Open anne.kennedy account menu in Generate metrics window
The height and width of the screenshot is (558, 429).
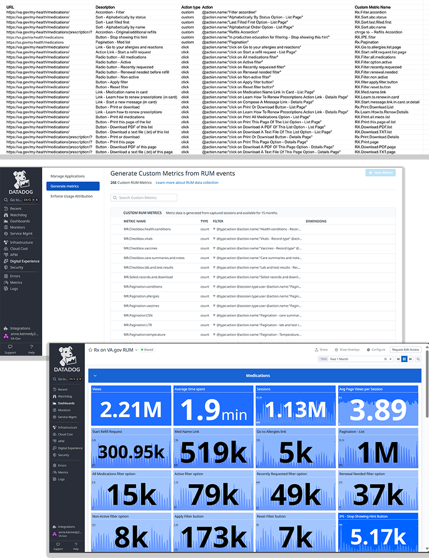tap(21, 335)
